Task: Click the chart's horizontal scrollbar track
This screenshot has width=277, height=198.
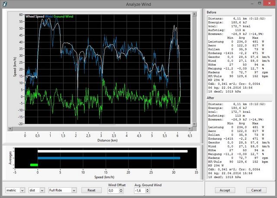Action: tap(100, 129)
